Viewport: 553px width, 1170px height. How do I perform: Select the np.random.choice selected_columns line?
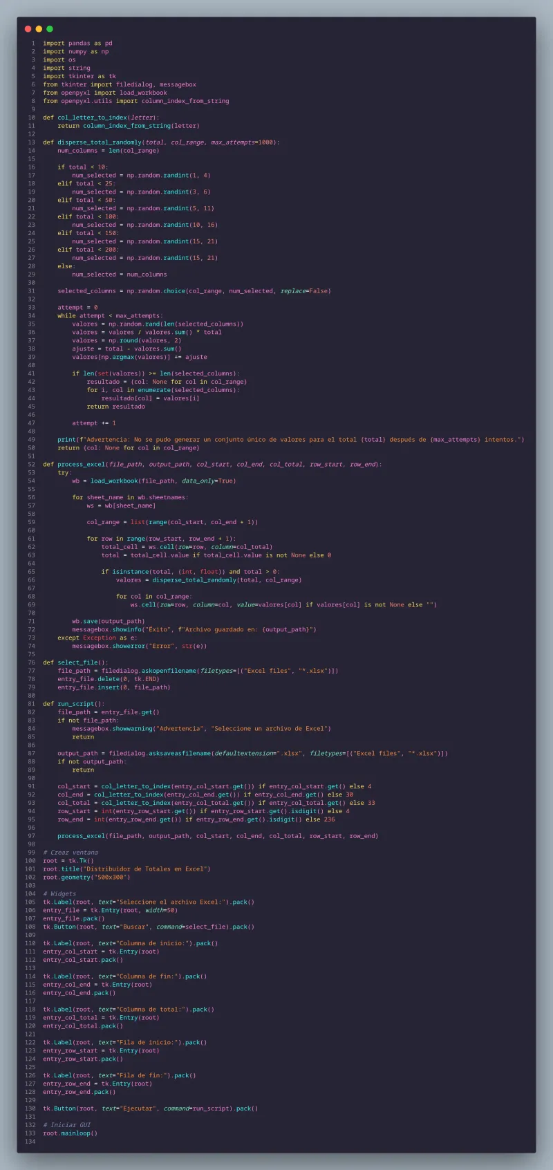pyautogui.click(x=194, y=291)
